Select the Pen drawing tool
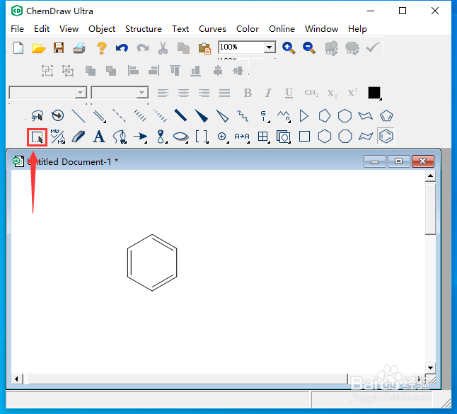Viewport: 457px width, 414px height. [x=120, y=137]
